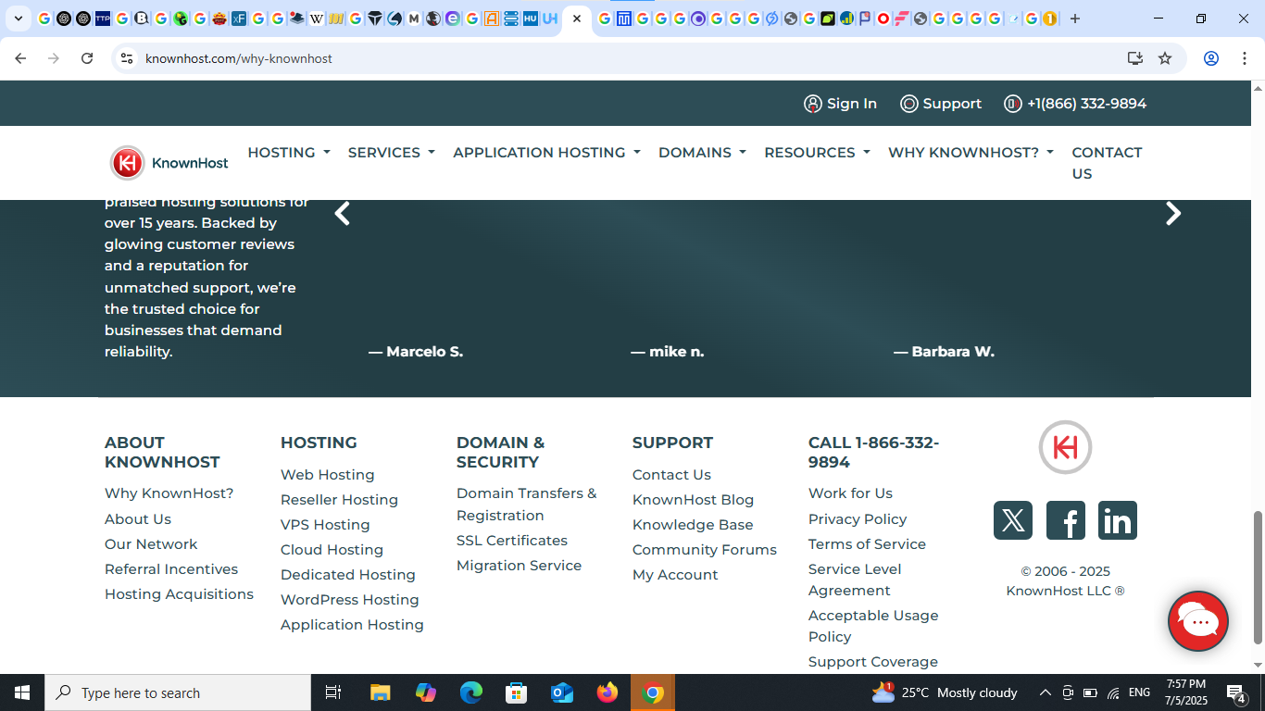Image resolution: width=1265 pixels, height=711 pixels.
Task: Open Firefox from taskbar
Action: [607, 692]
